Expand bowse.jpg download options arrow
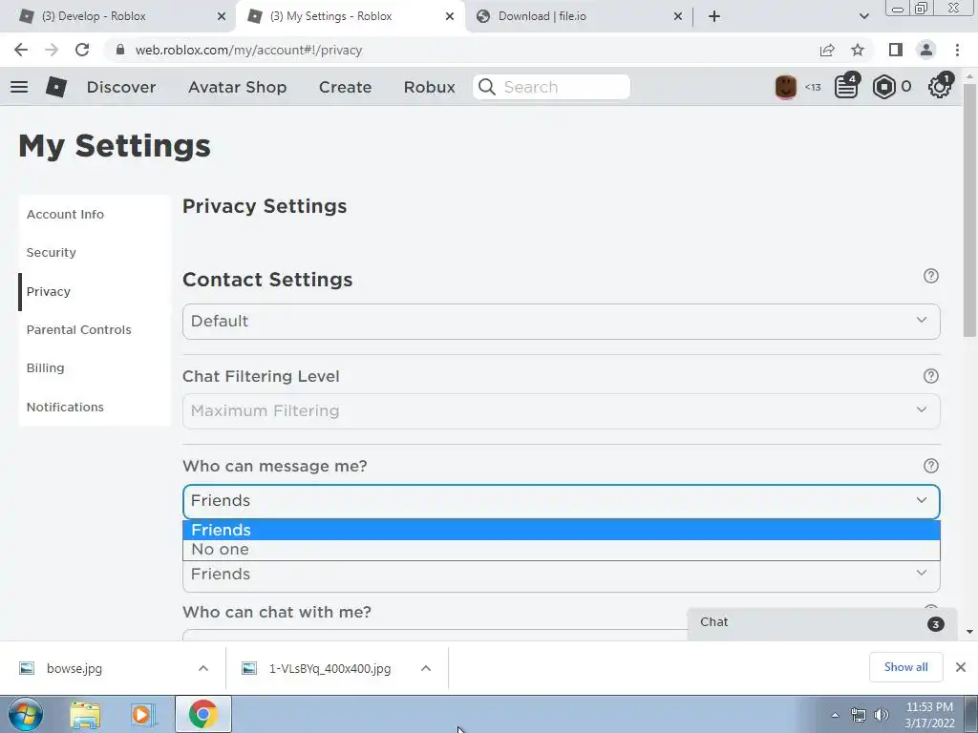This screenshot has height=733, width=978. (203, 668)
